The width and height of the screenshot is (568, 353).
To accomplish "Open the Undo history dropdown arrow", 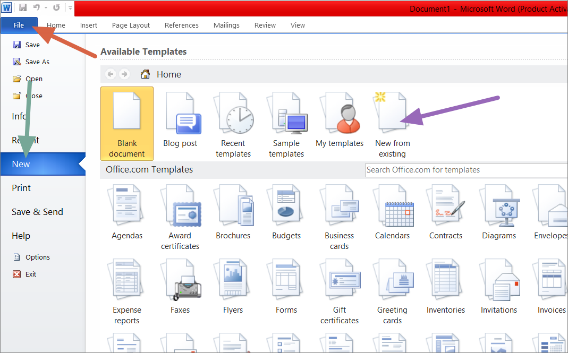I will point(46,8).
